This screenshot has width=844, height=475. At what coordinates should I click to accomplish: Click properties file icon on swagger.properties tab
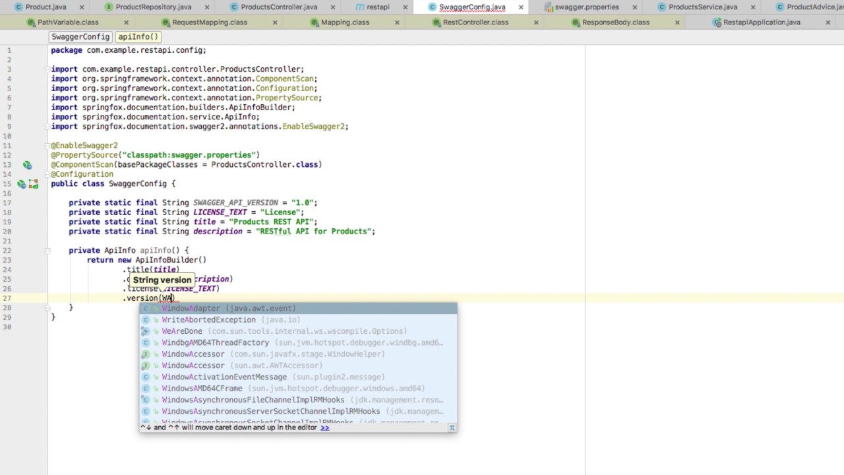point(549,7)
